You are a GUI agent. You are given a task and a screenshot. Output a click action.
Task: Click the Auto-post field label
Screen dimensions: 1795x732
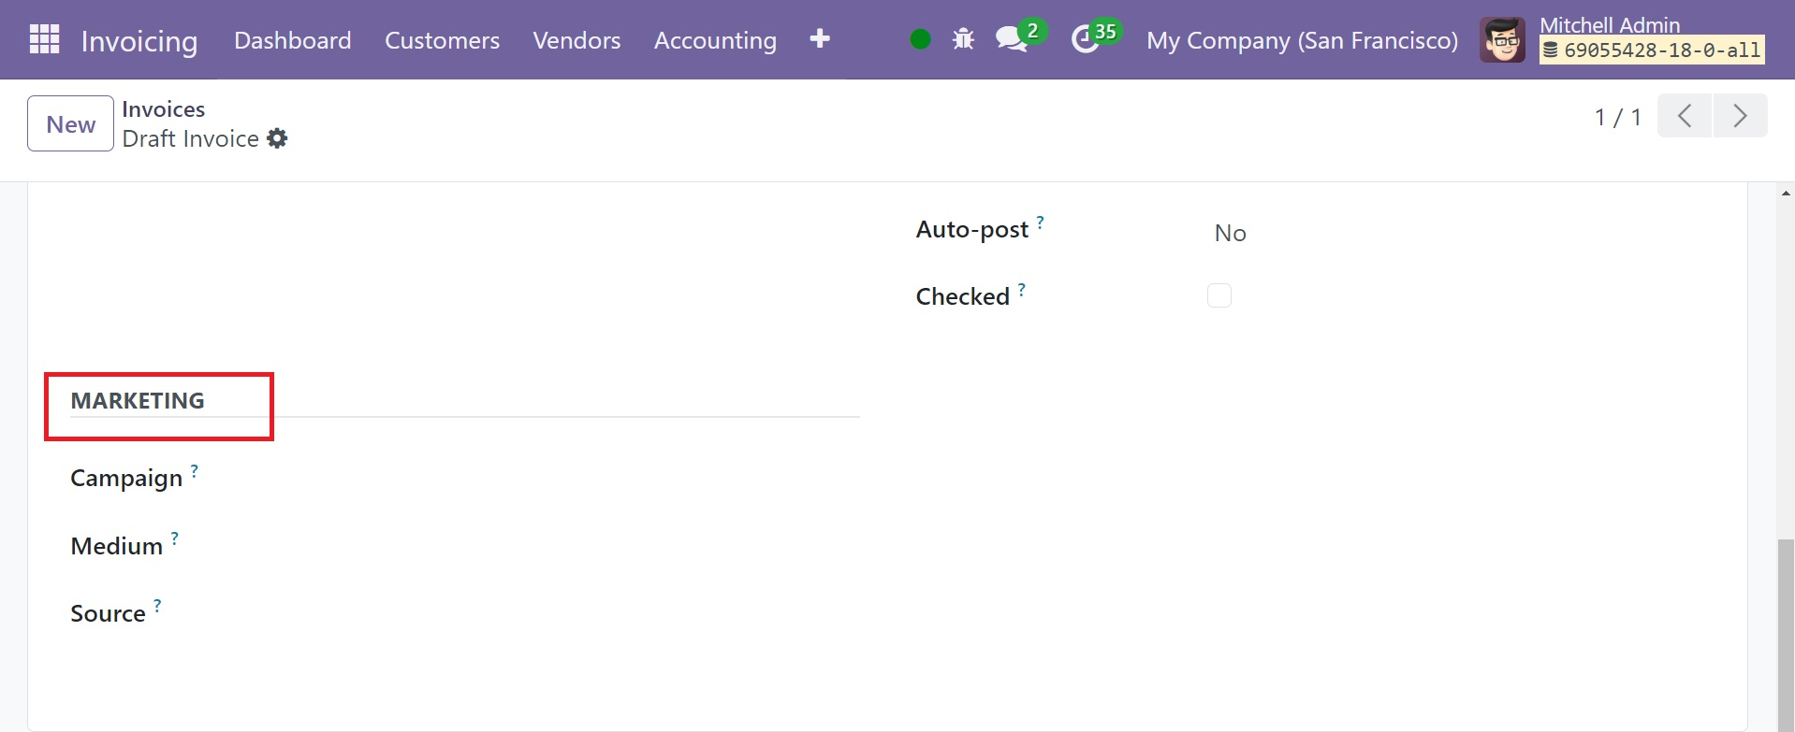coord(972,229)
